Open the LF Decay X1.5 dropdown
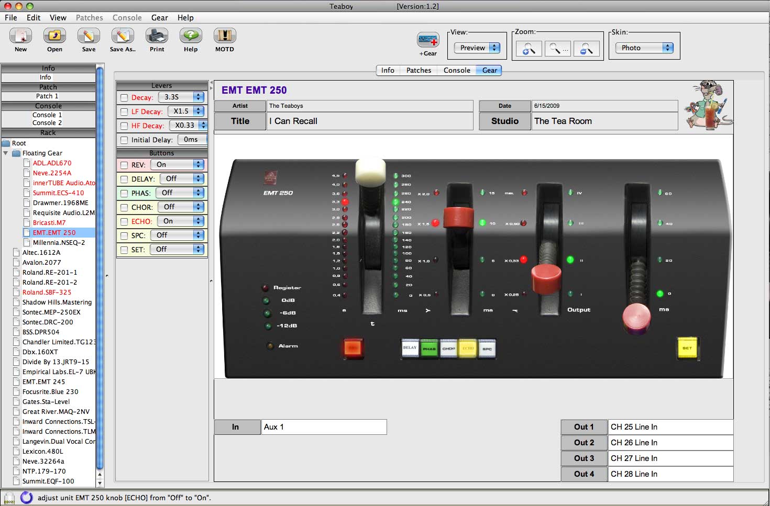The height and width of the screenshot is (506, 770). (186, 111)
